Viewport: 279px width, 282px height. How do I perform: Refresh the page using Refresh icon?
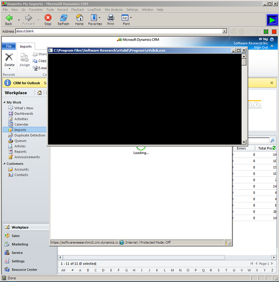(x=64, y=18)
